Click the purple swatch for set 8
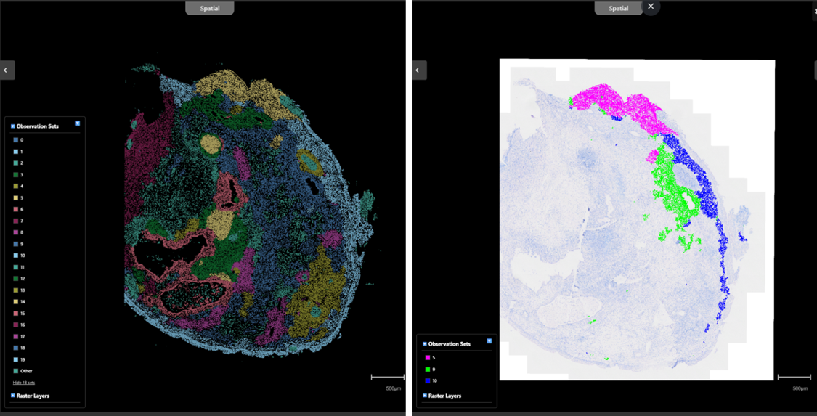 pos(16,232)
